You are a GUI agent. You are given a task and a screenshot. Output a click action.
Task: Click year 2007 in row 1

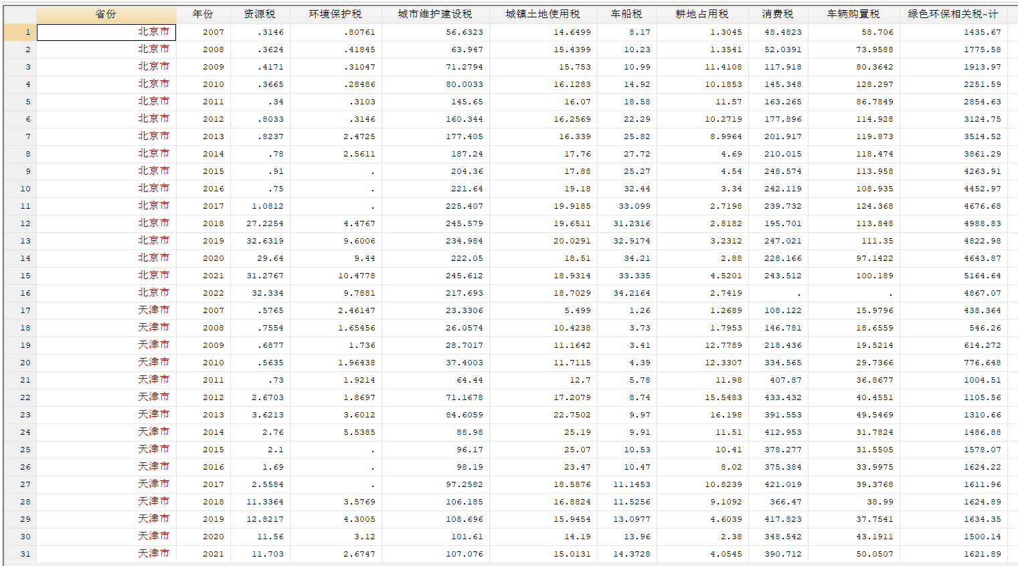point(203,32)
